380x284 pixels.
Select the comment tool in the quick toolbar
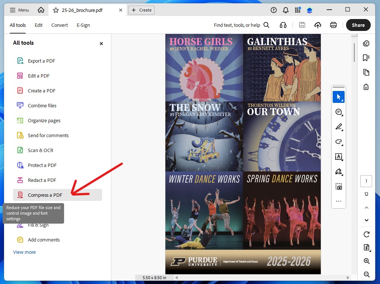(x=338, y=112)
